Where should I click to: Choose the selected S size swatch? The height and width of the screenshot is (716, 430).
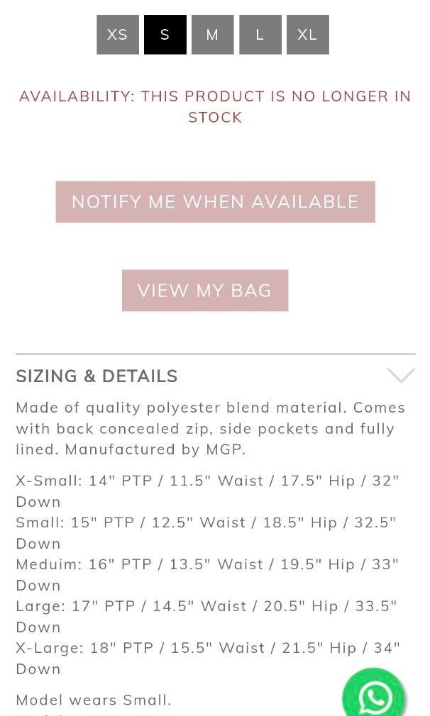pyautogui.click(x=165, y=35)
